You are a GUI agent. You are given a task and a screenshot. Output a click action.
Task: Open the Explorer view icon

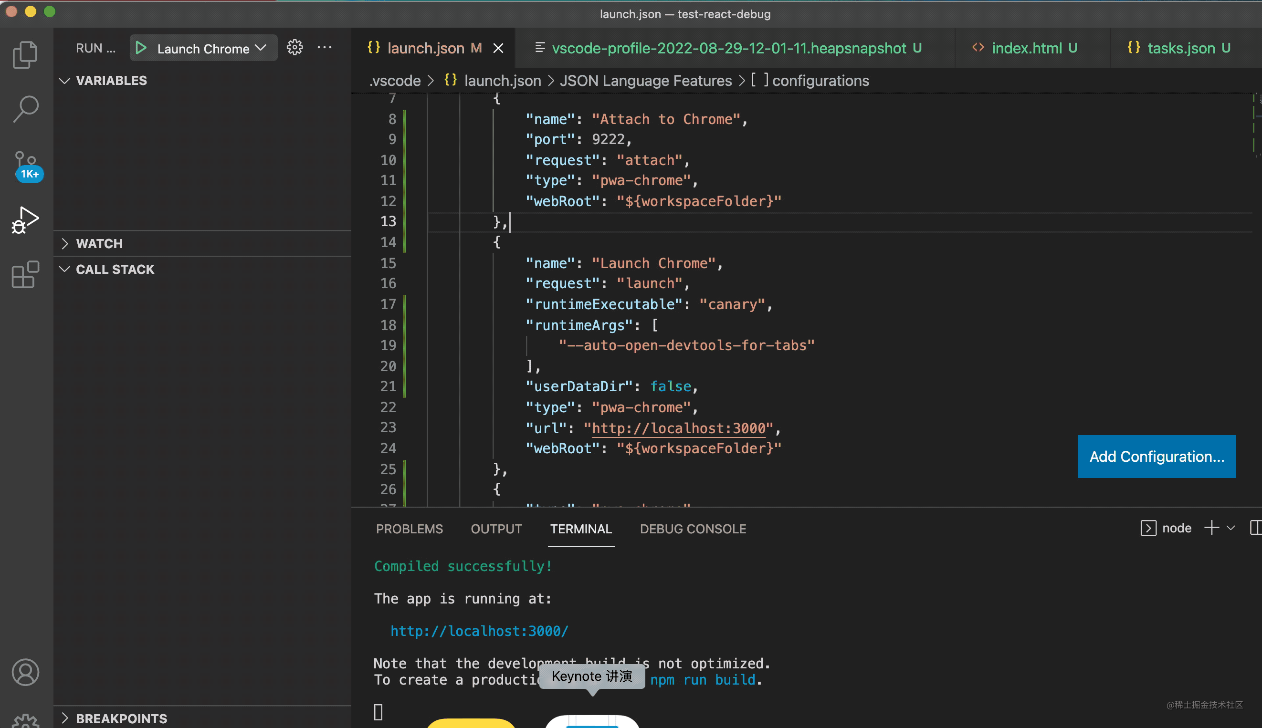point(25,55)
